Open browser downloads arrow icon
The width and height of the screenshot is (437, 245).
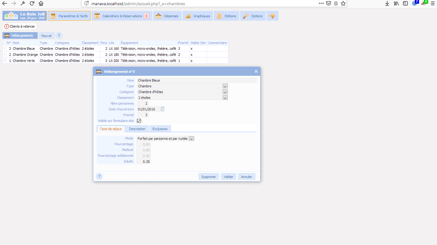point(387,3)
